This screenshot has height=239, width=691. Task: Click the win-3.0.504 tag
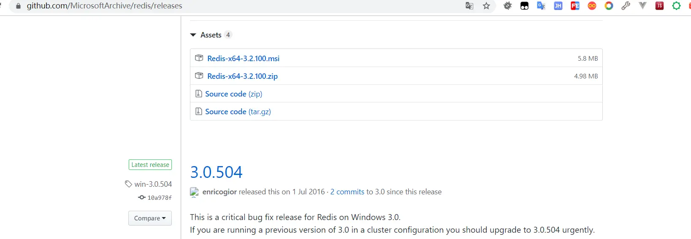coord(153,184)
